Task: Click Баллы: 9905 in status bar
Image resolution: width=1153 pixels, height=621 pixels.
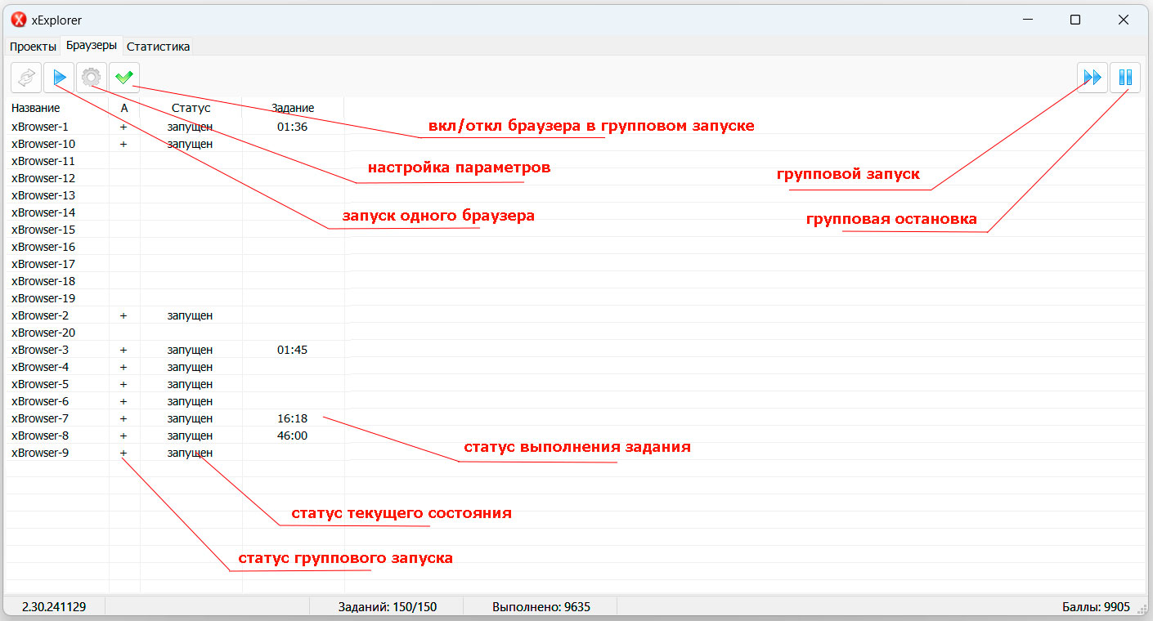Action: tap(1096, 607)
